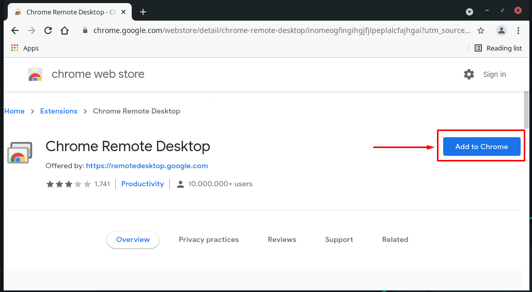Open the Reading list
The width and height of the screenshot is (532, 292).
[x=498, y=48]
